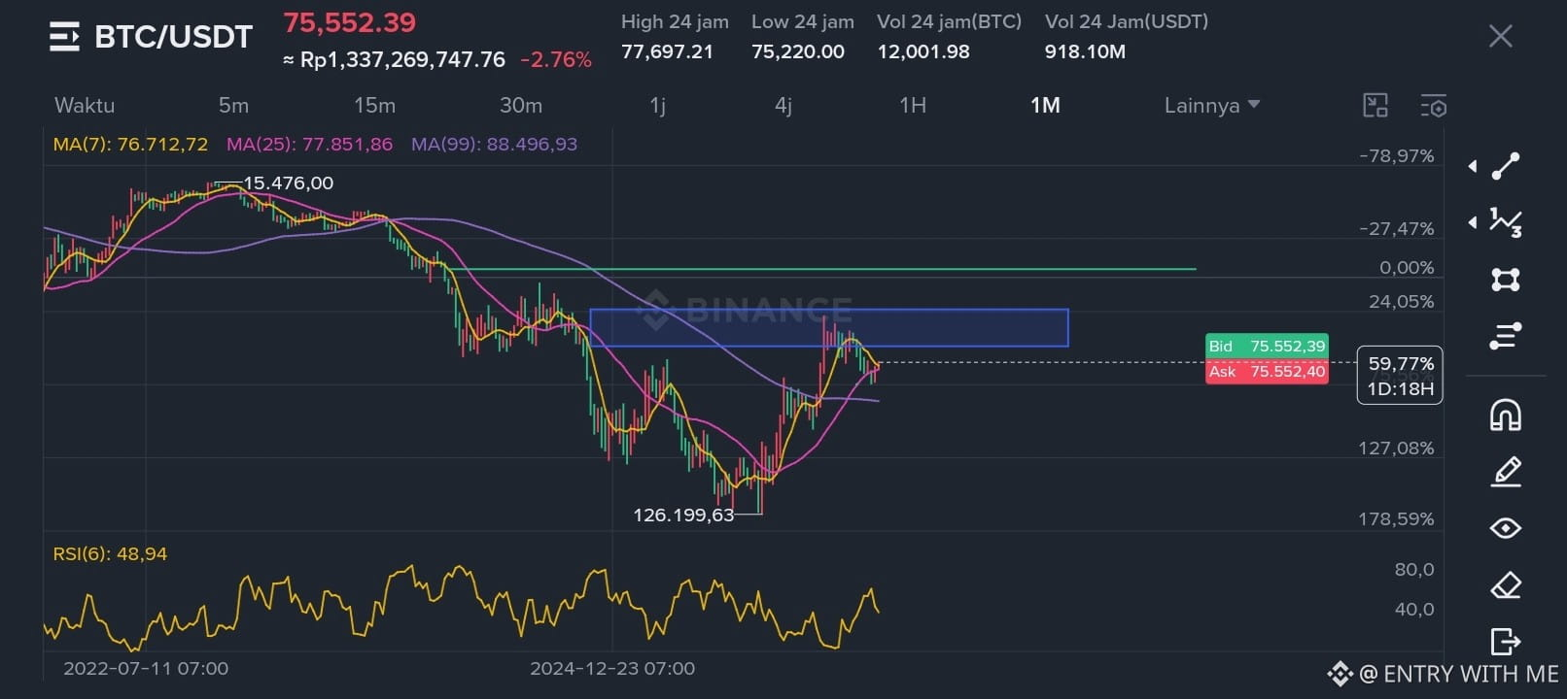
Task: Click the Vol 24 jam(BTC) value 12,001.98
Action: click(923, 51)
